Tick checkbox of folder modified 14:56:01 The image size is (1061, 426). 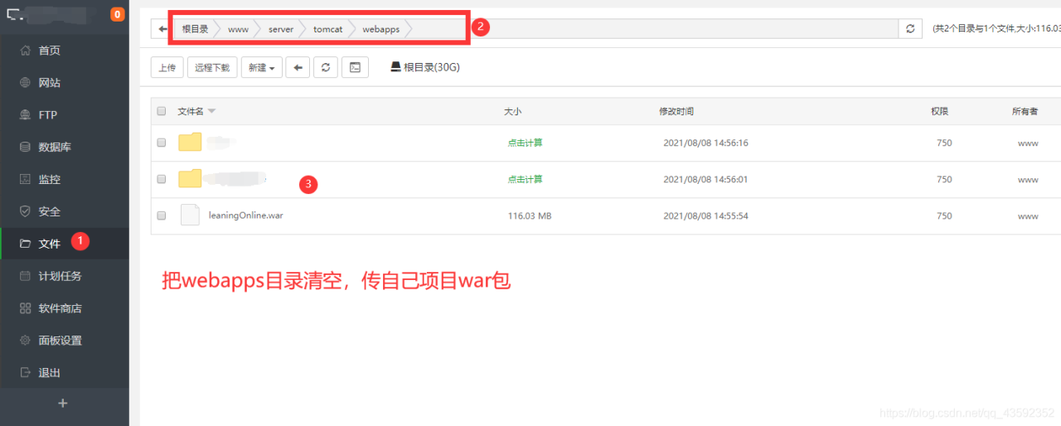click(x=162, y=179)
